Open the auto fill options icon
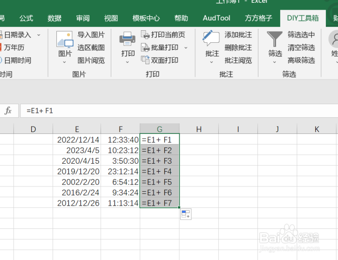 [x=186, y=214]
